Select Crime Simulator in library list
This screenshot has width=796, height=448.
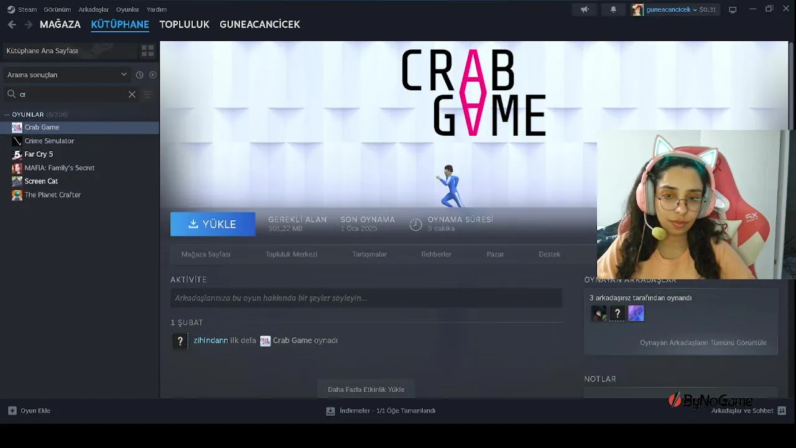(80, 141)
